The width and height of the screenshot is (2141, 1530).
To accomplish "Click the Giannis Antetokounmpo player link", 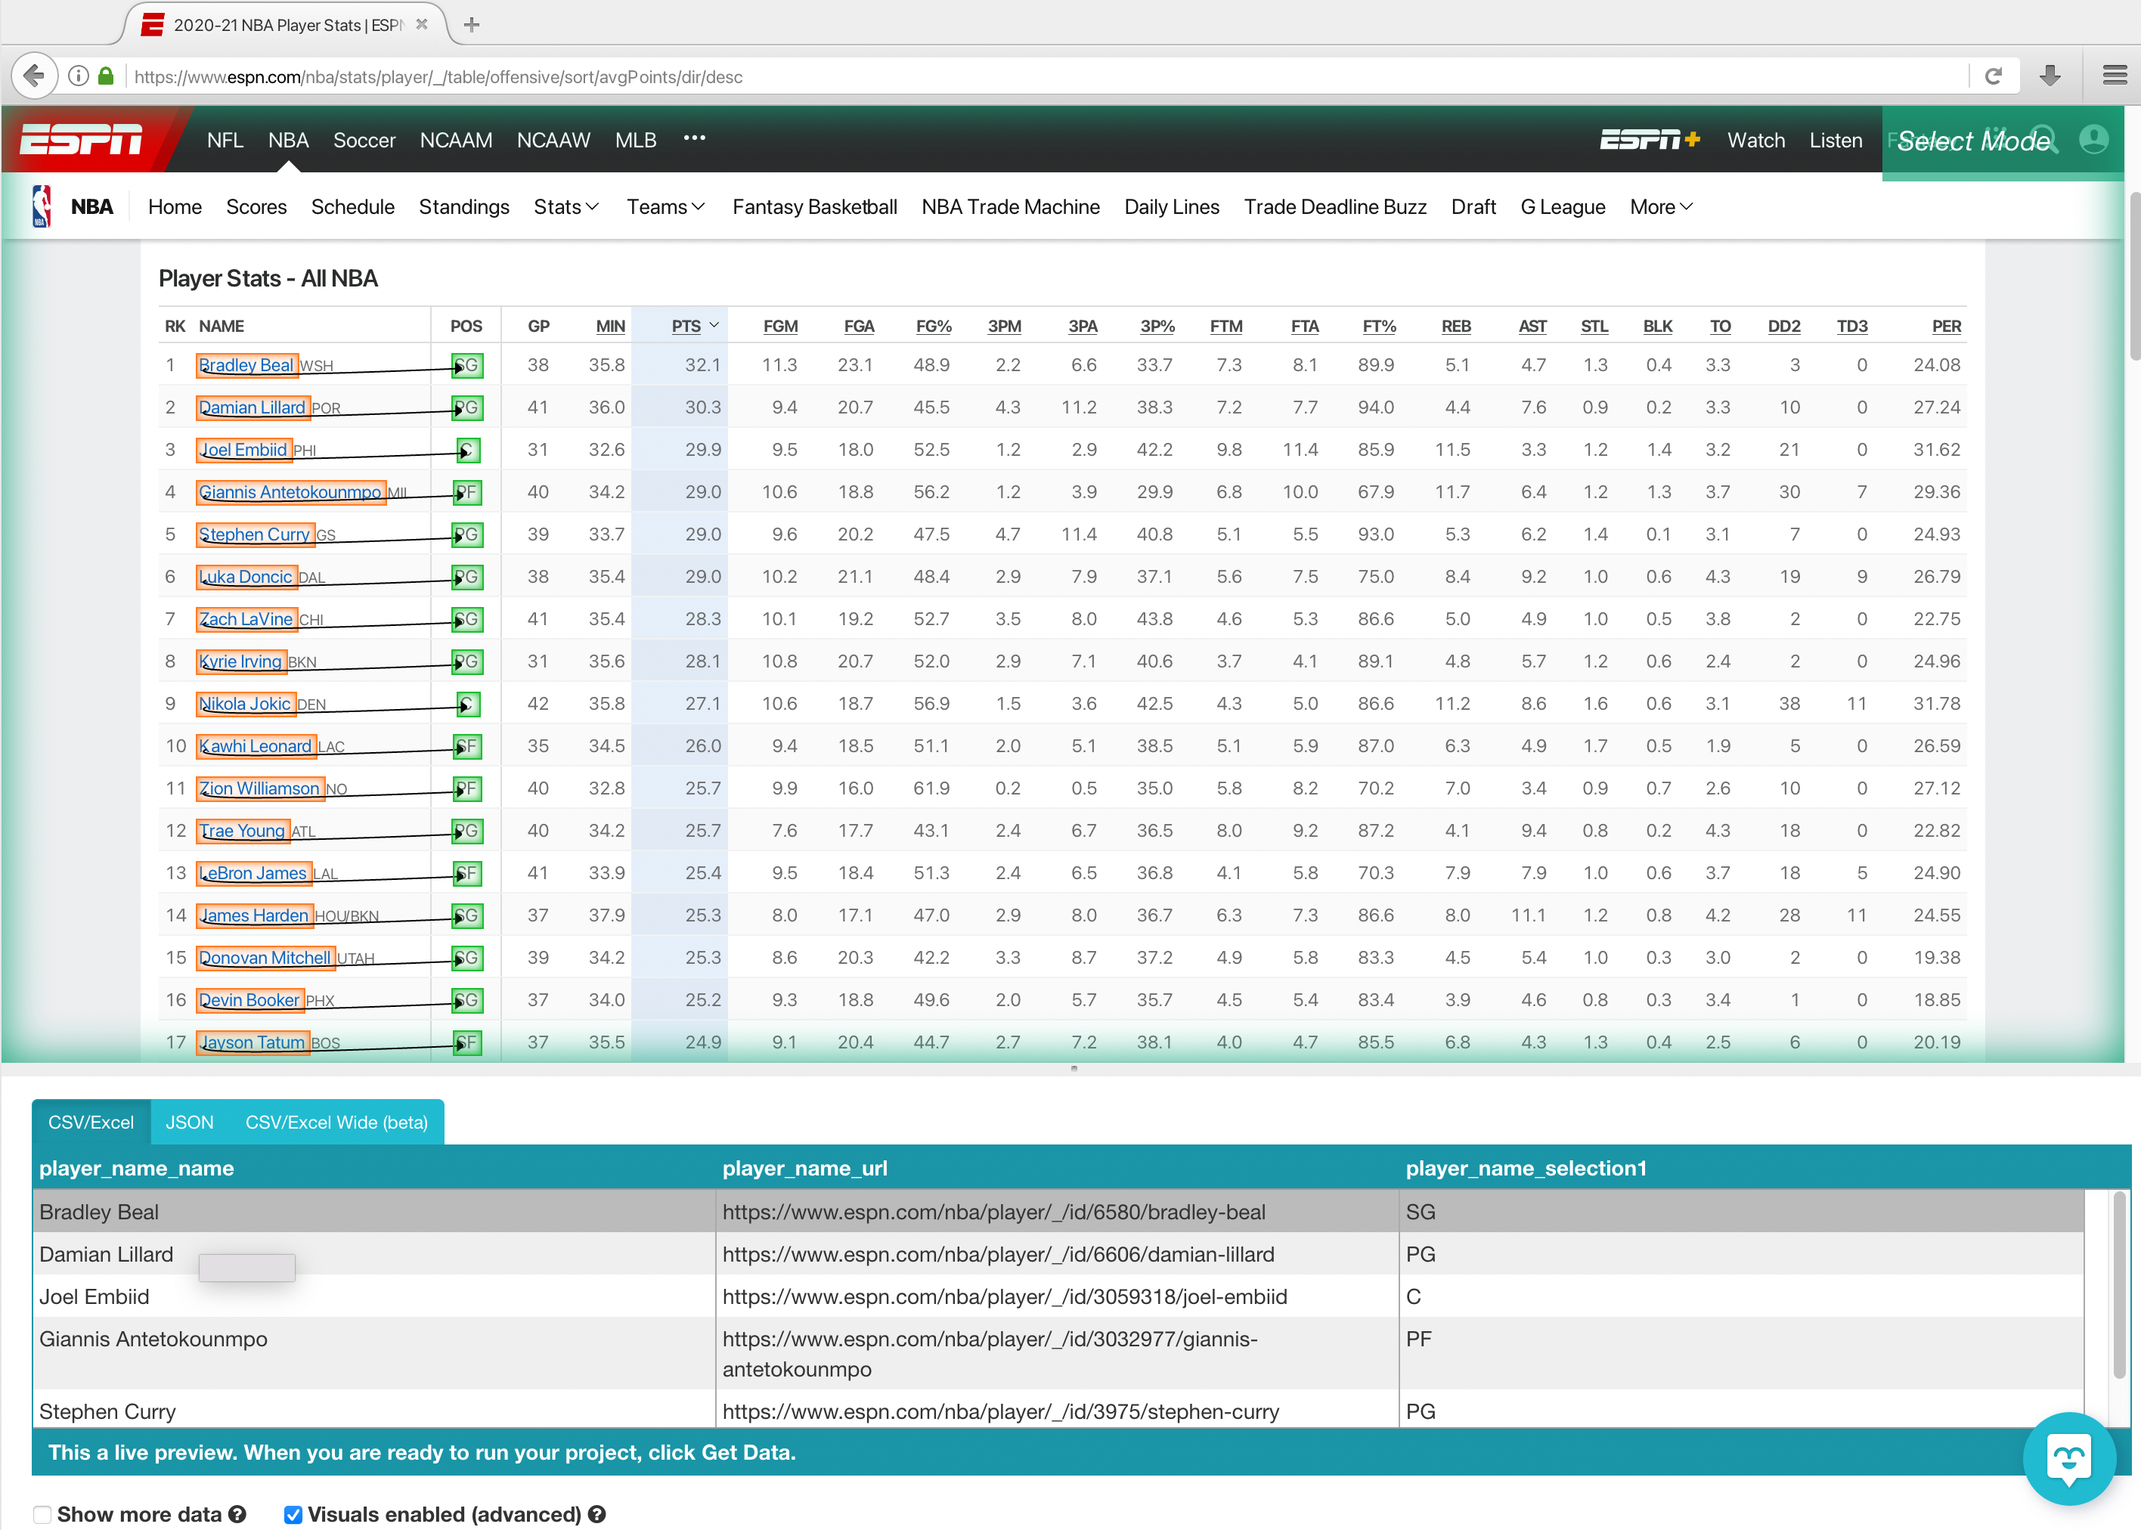I will tap(291, 492).
